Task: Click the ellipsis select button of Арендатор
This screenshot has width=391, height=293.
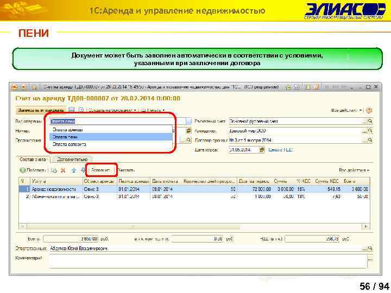Action: (365, 131)
